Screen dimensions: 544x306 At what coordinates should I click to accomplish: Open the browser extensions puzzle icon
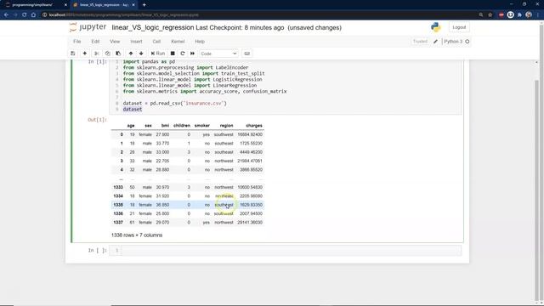tap(519, 15)
